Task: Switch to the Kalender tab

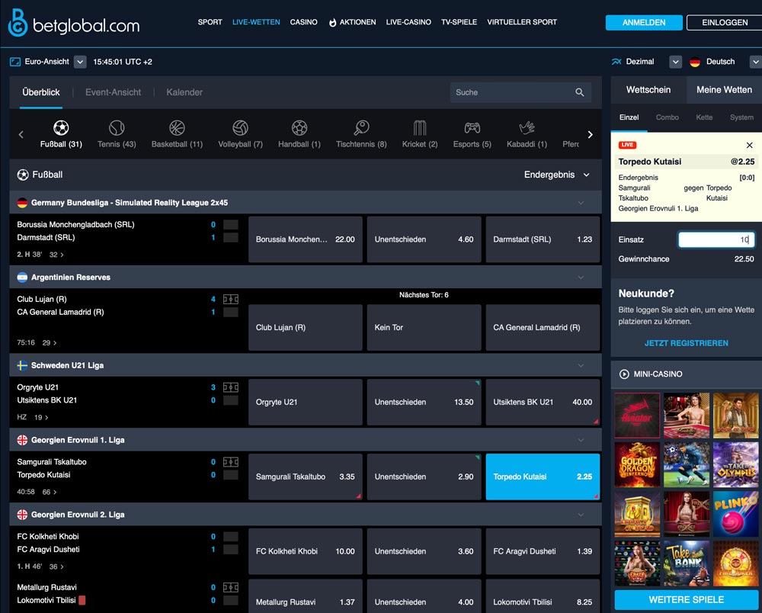Action: pyautogui.click(x=184, y=92)
